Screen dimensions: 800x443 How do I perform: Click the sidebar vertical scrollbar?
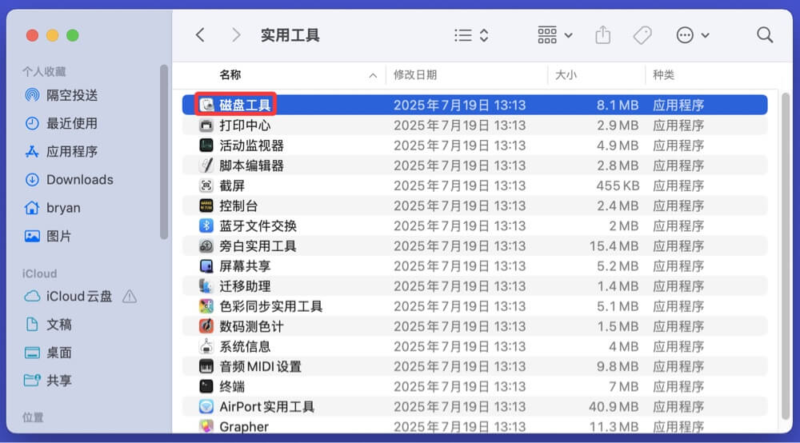coord(164,152)
